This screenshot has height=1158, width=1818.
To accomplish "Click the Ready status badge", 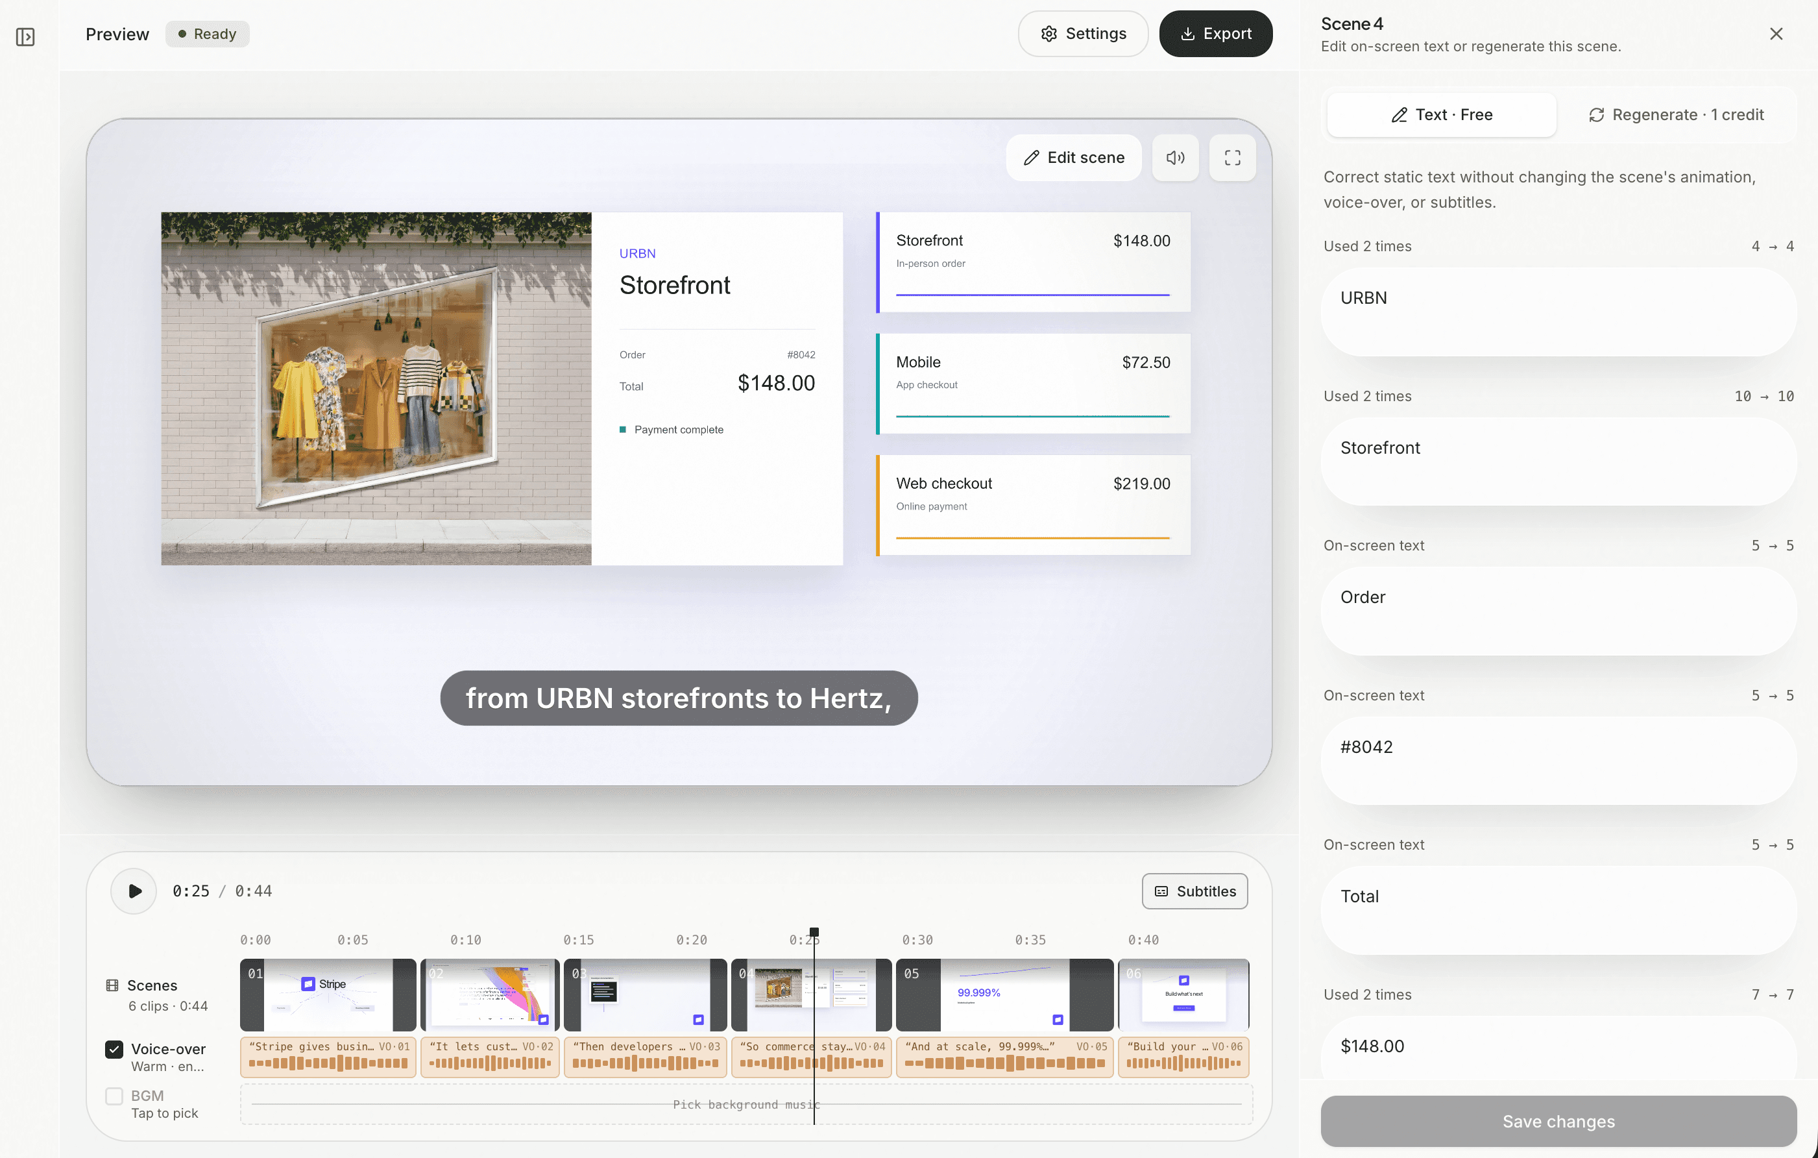I will (x=207, y=34).
